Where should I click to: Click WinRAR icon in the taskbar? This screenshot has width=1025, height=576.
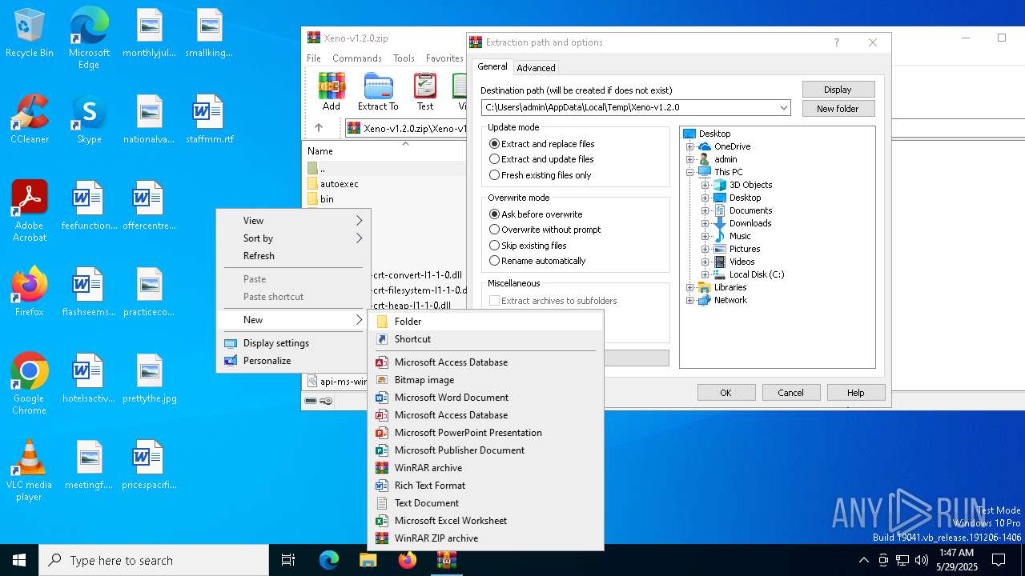[x=446, y=560]
